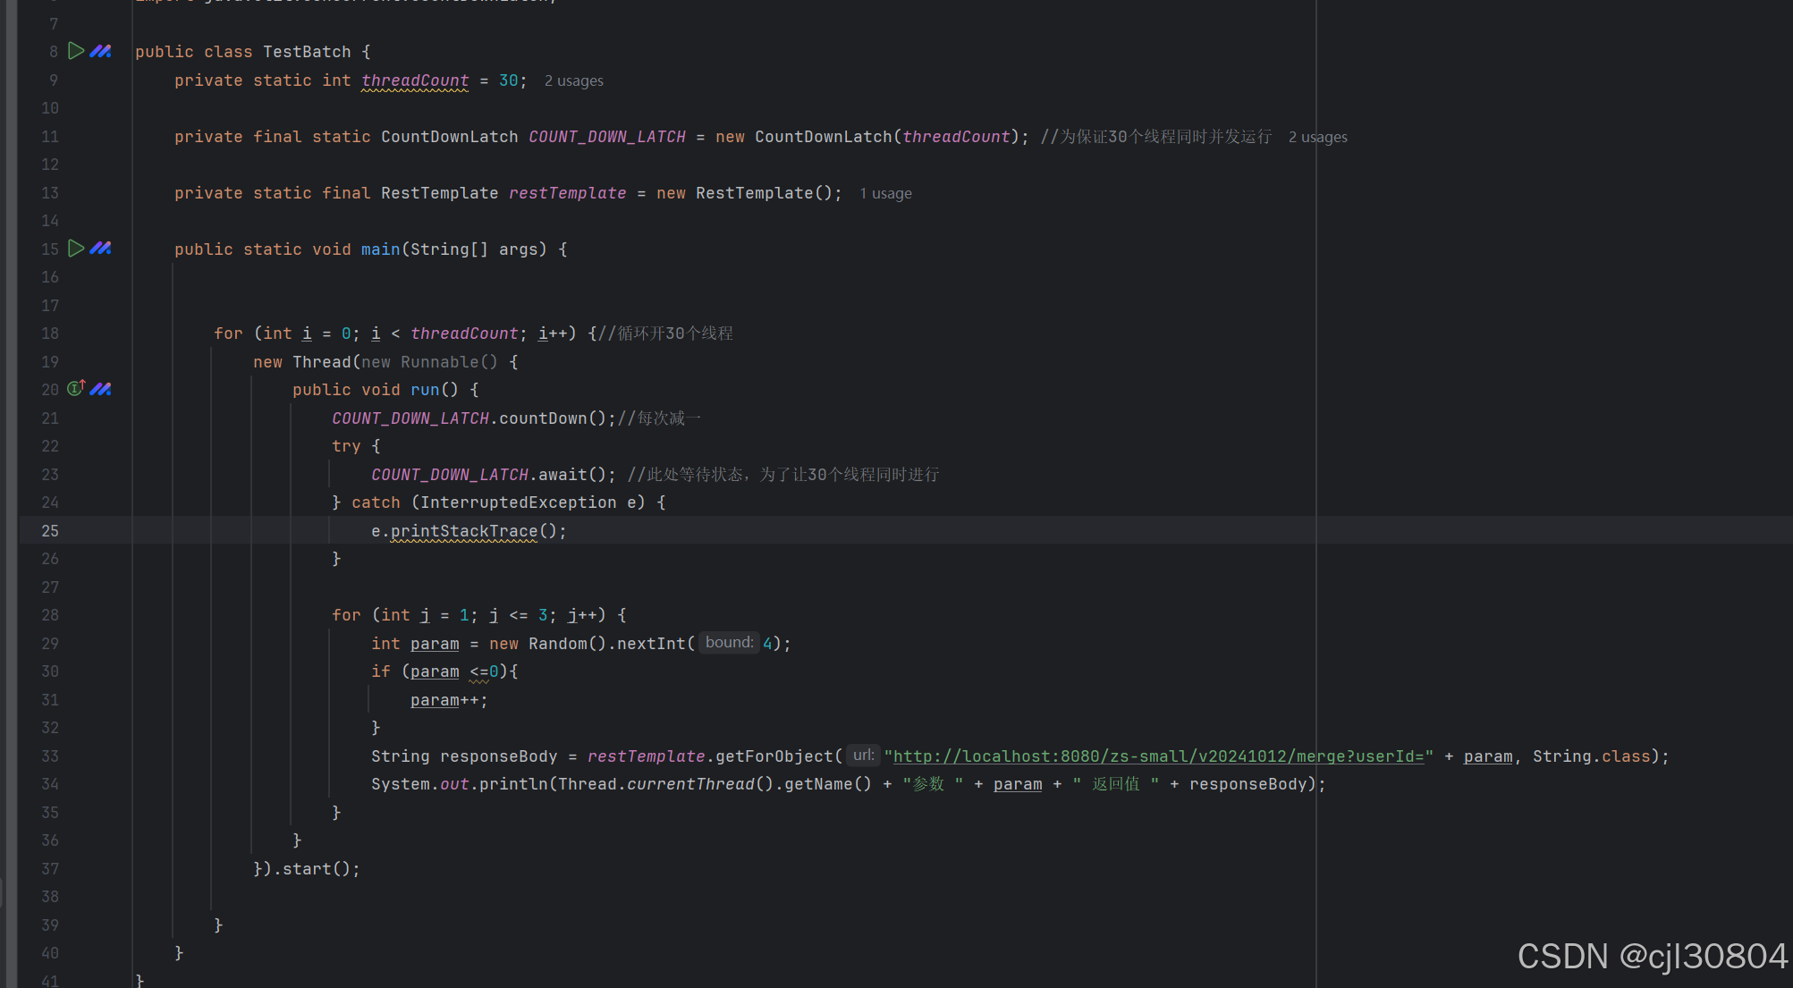Click the 'bound:' inlay hint in nextInt
Image resolution: width=1793 pixels, height=988 pixels.
click(729, 643)
